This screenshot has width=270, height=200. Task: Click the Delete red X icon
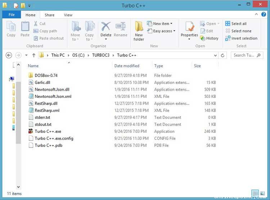point(106,27)
